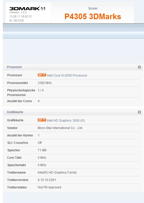The image size is (144, 203).
Task: Click the Vendor value Micro-Star International
Action: [60, 128]
